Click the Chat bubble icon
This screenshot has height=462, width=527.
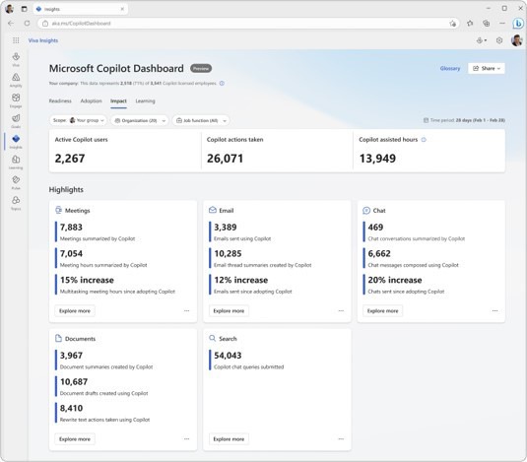(366, 211)
